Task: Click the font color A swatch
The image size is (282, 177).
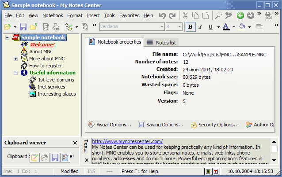Action: (x=226, y=27)
